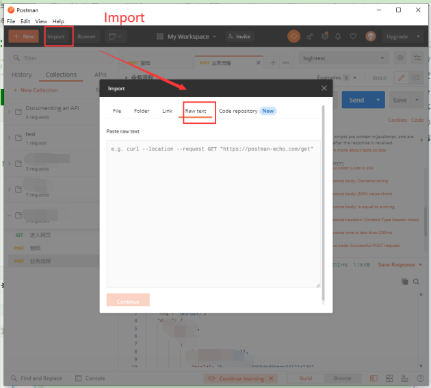Click the Import dialog vertical scrollbar
The image size is (431, 388).
tap(323, 205)
